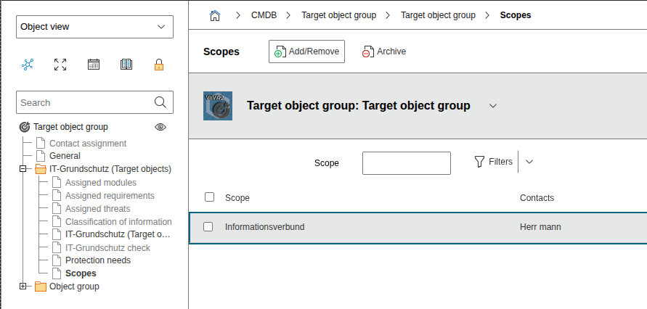This screenshot has height=309, width=647.
Task: Open the dropdown arrow next to Filters
Action: [529, 162]
